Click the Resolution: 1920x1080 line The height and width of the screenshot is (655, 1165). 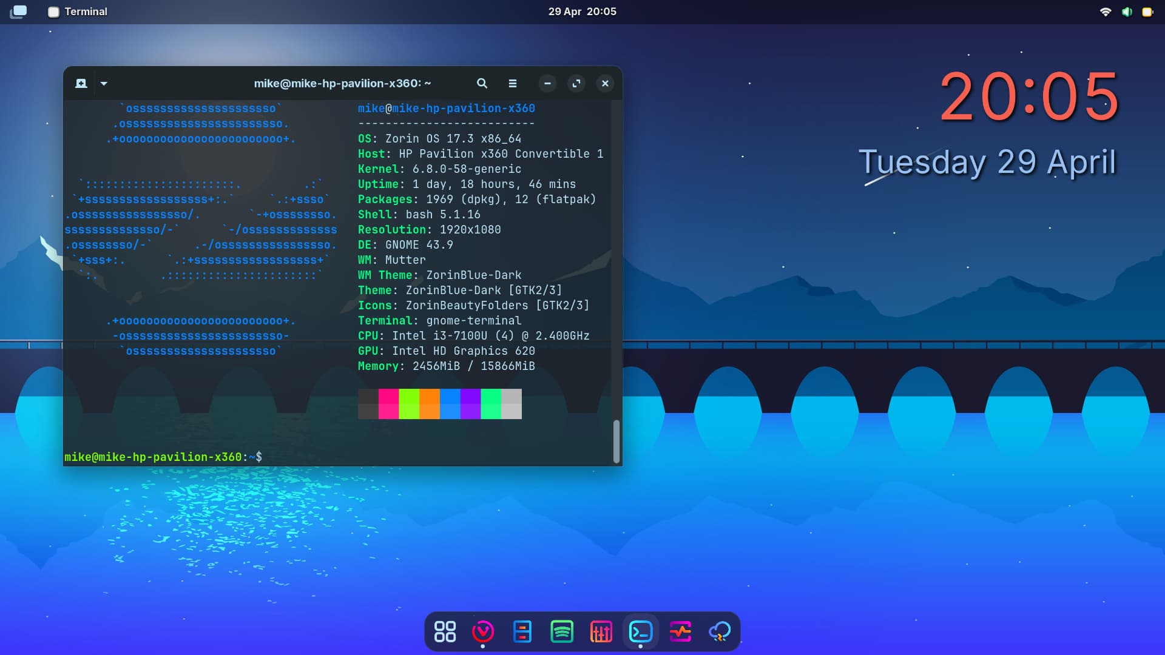click(x=429, y=230)
